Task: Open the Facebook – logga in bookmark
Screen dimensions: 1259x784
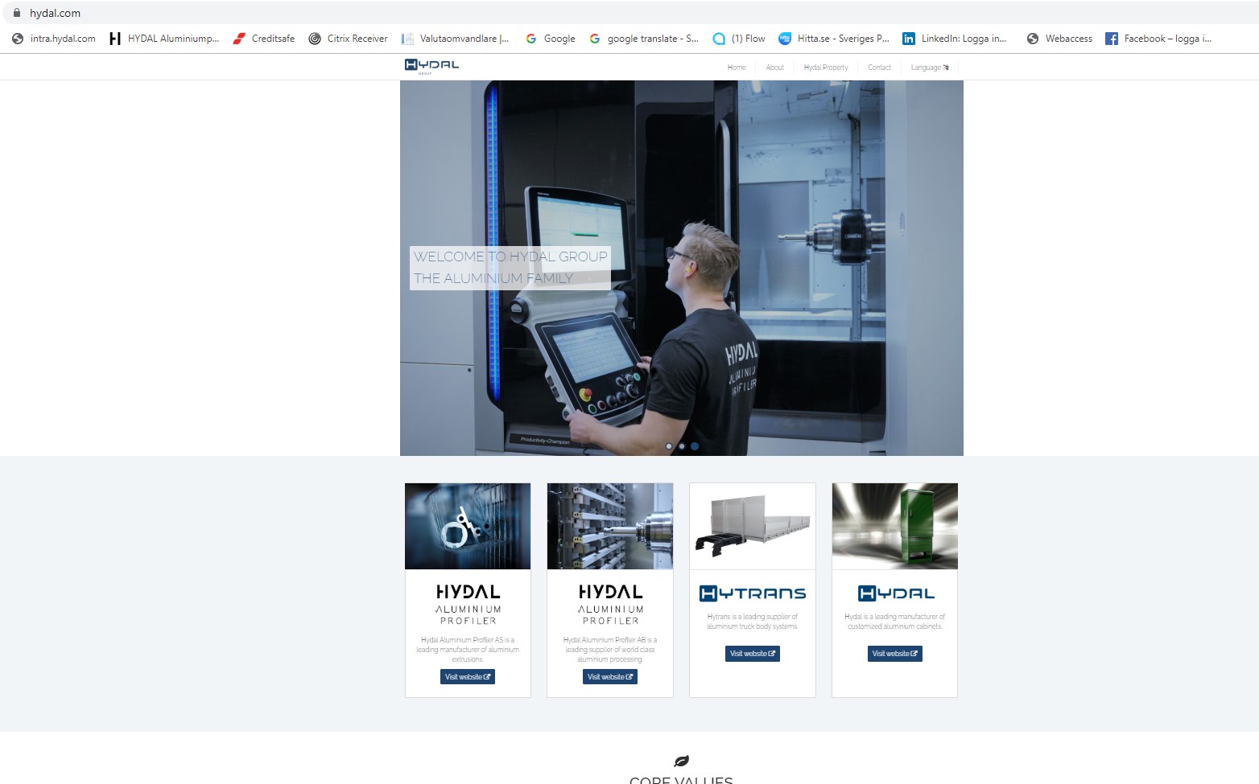Action: [x=1158, y=39]
